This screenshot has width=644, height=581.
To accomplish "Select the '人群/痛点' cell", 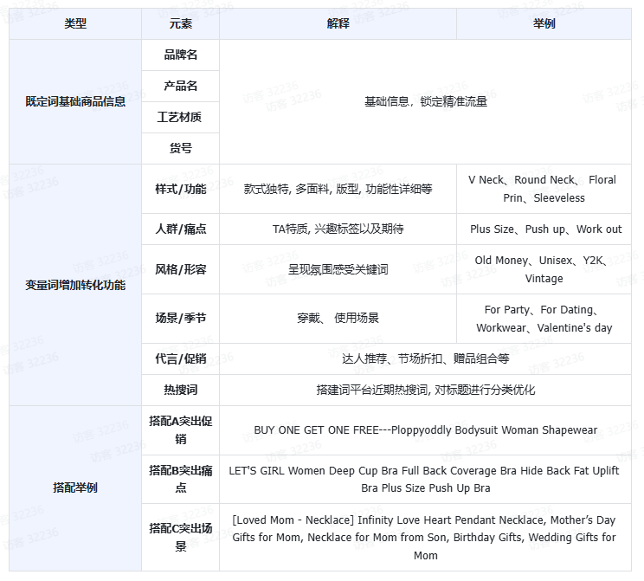I will click(x=180, y=229).
